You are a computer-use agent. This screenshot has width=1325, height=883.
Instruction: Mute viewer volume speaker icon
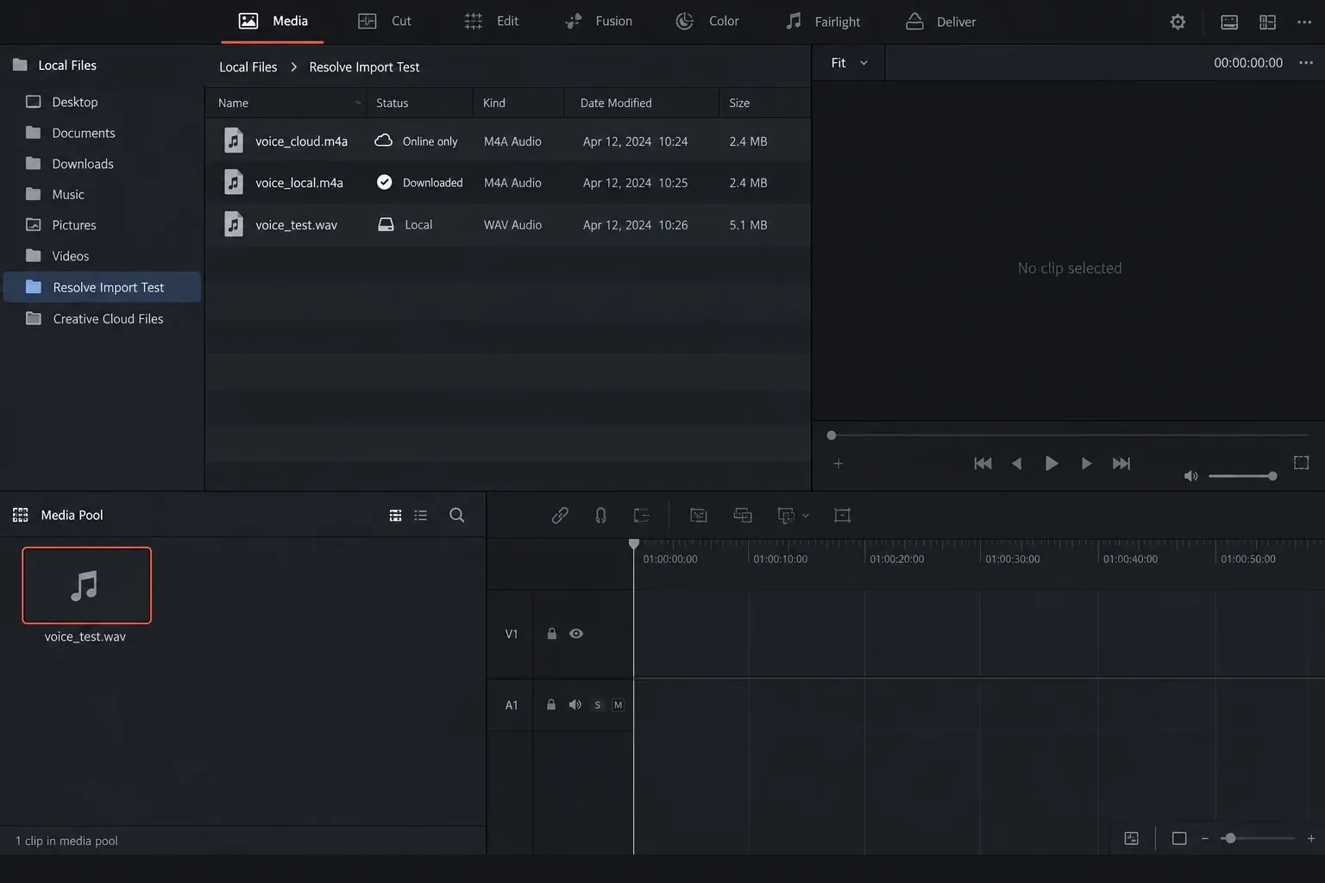[x=1191, y=476]
